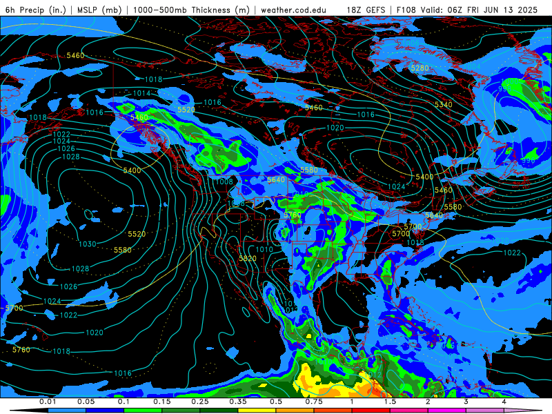Click the 'weather.cod.edu' source text
The width and height of the screenshot is (552, 414).
[294, 10]
